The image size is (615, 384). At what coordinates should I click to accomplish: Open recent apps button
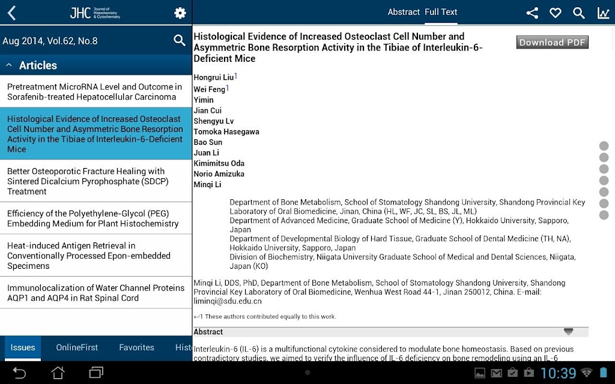[96, 373]
